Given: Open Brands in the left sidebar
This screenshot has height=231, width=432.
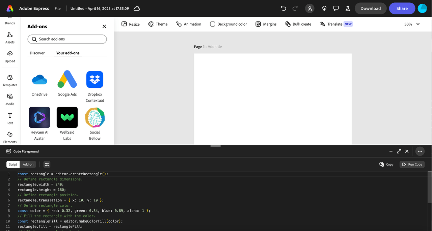Looking at the screenshot, I should pyautogui.click(x=10, y=21).
